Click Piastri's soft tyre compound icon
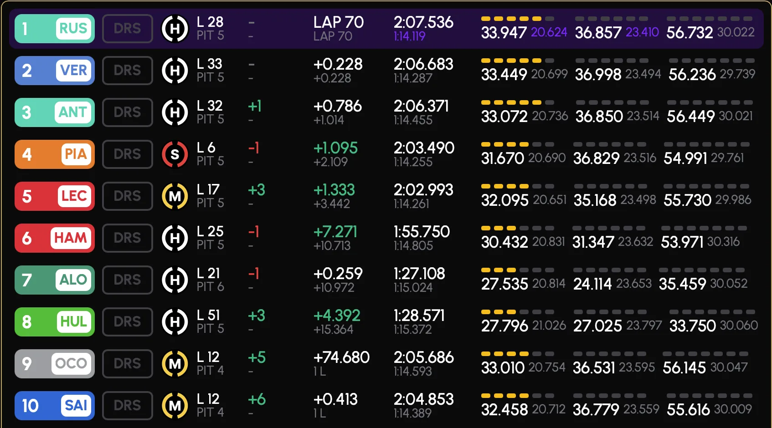The width and height of the screenshot is (772, 428). click(x=175, y=154)
